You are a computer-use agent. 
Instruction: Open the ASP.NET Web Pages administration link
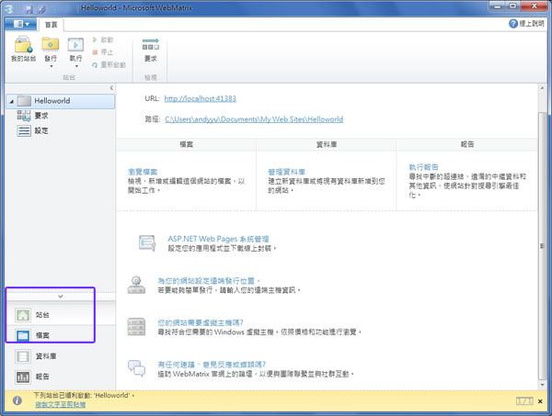[218, 239]
